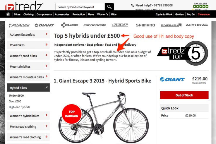Select the Cube brand logo

[x=70, y=25]
